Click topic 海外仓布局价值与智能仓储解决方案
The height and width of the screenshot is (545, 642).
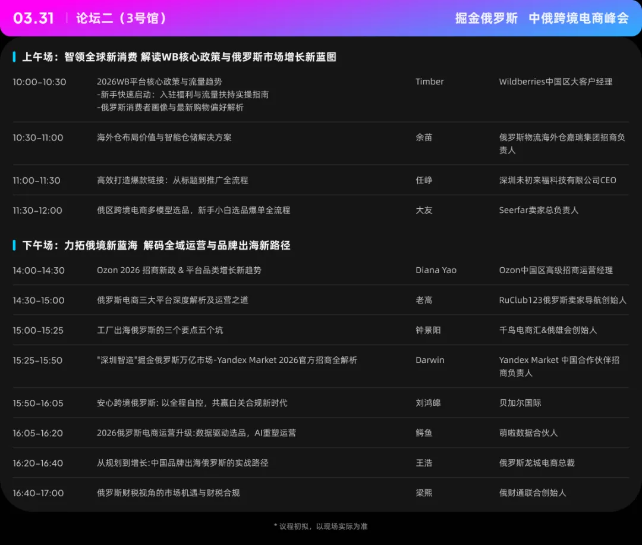coord(164,137)
